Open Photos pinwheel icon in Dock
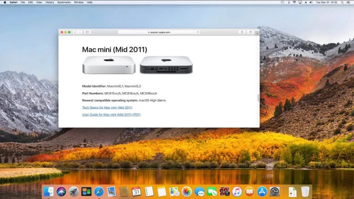 click(187, 192)
